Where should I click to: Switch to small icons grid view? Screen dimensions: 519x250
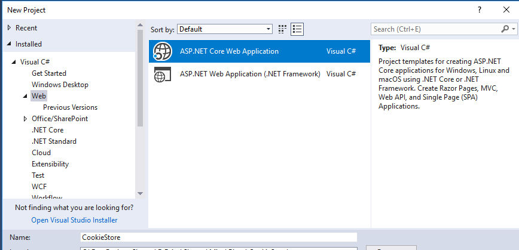tap(282, 29)
